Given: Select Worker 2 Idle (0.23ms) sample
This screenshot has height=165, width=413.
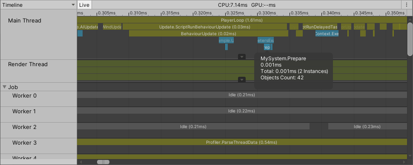Looking at the screenshot, I should point(367,126).
